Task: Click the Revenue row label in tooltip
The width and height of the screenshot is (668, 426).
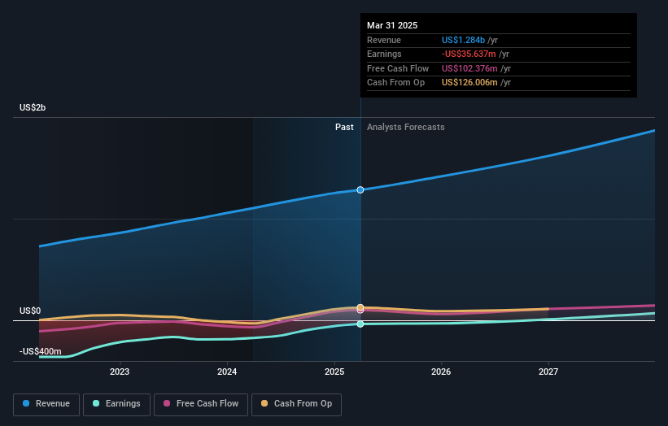Action: tap(384, 40)
